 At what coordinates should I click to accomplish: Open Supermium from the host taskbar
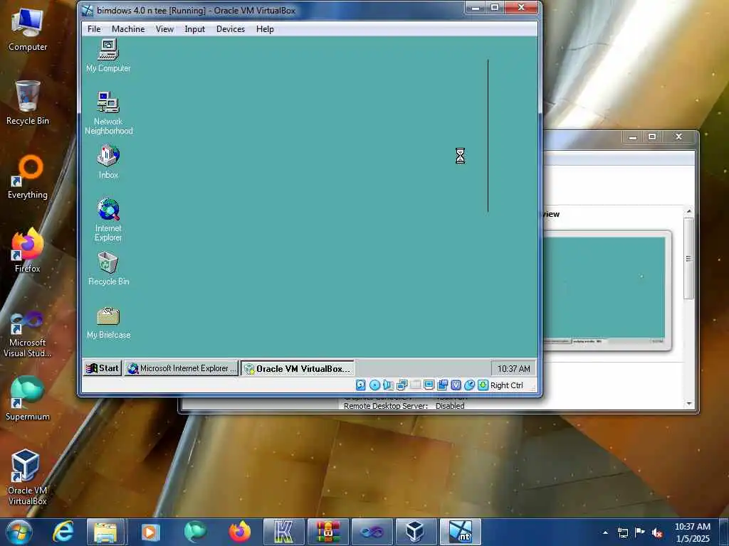195,532
